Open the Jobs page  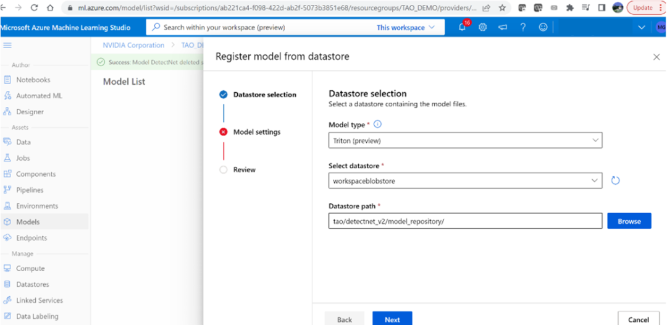pos(23,158)
